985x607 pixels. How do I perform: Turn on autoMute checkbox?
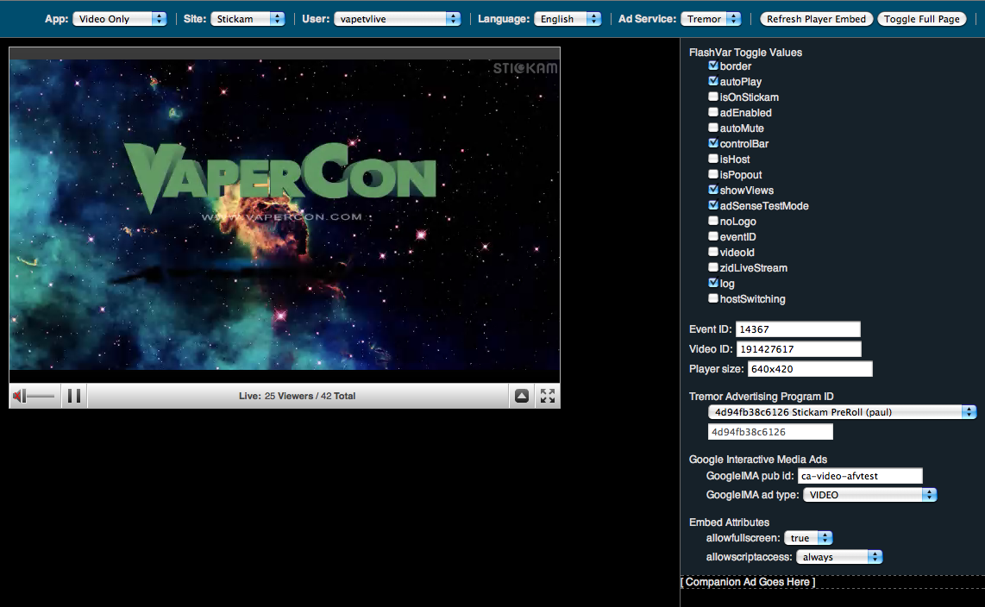(713, 128)
